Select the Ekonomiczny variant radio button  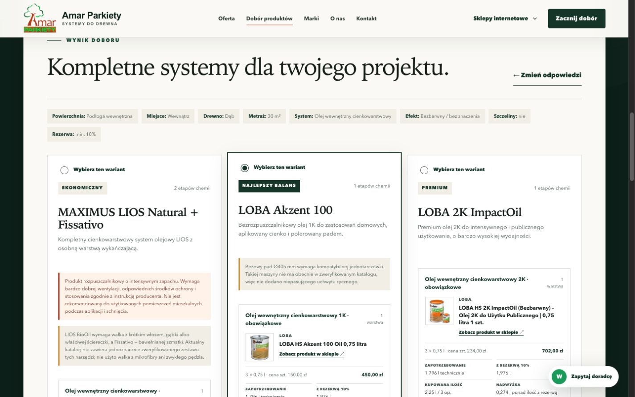pos(64,170)
